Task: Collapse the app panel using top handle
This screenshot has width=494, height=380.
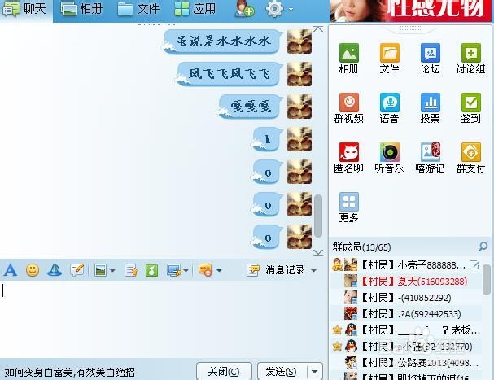Action: coord(411,28)
